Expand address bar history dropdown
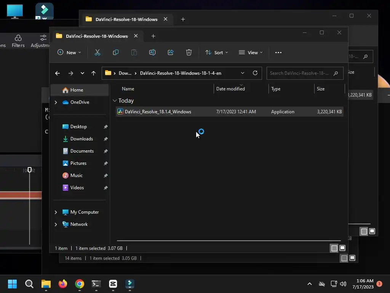390x293 pixels. coord(243,73)
